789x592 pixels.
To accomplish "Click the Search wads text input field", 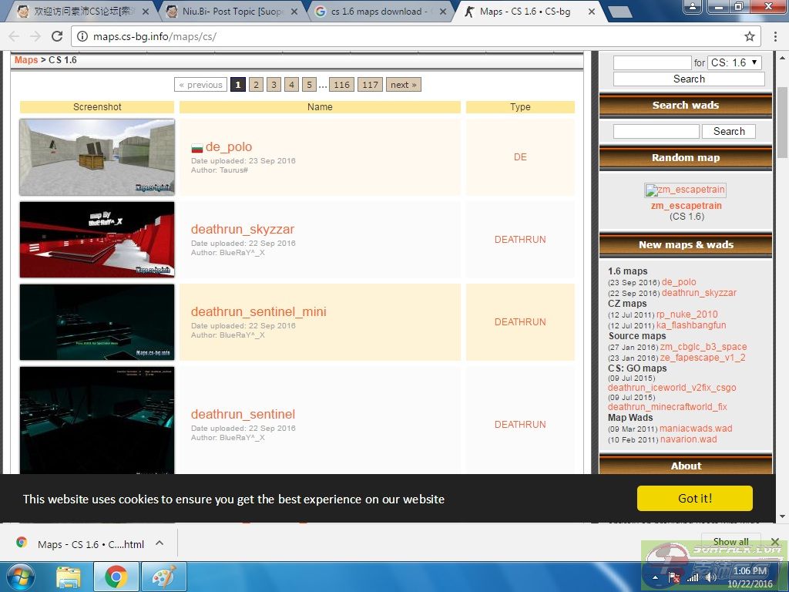I will [656, 132].
